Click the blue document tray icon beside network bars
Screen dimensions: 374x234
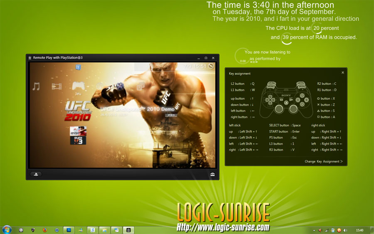pyautogui.click(x=333, y=230)
